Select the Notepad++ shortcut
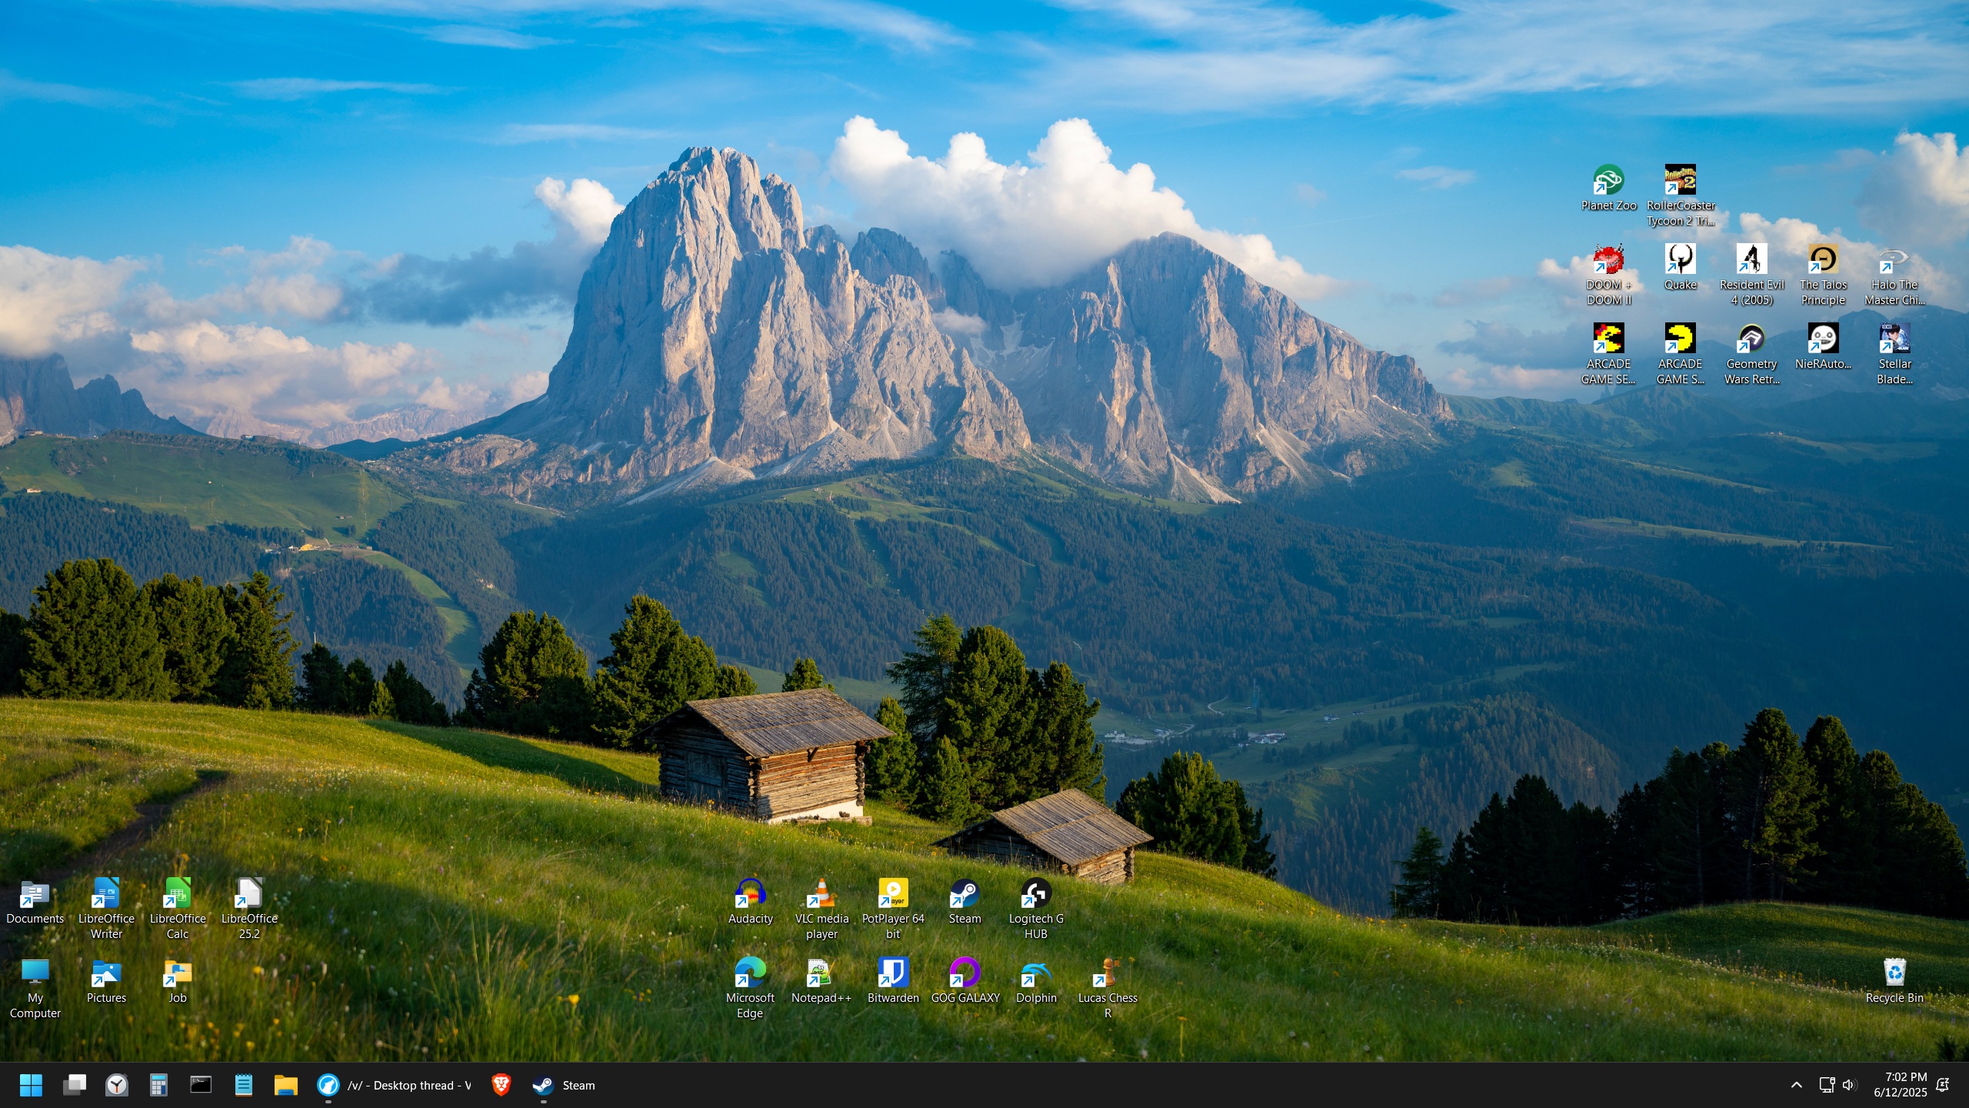The width and height of the screenshot is (1969, 1108). tap(821, 980)
